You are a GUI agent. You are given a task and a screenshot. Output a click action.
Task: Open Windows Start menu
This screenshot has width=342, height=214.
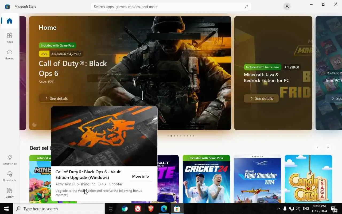pyautogui.click(x=6, y=209)
